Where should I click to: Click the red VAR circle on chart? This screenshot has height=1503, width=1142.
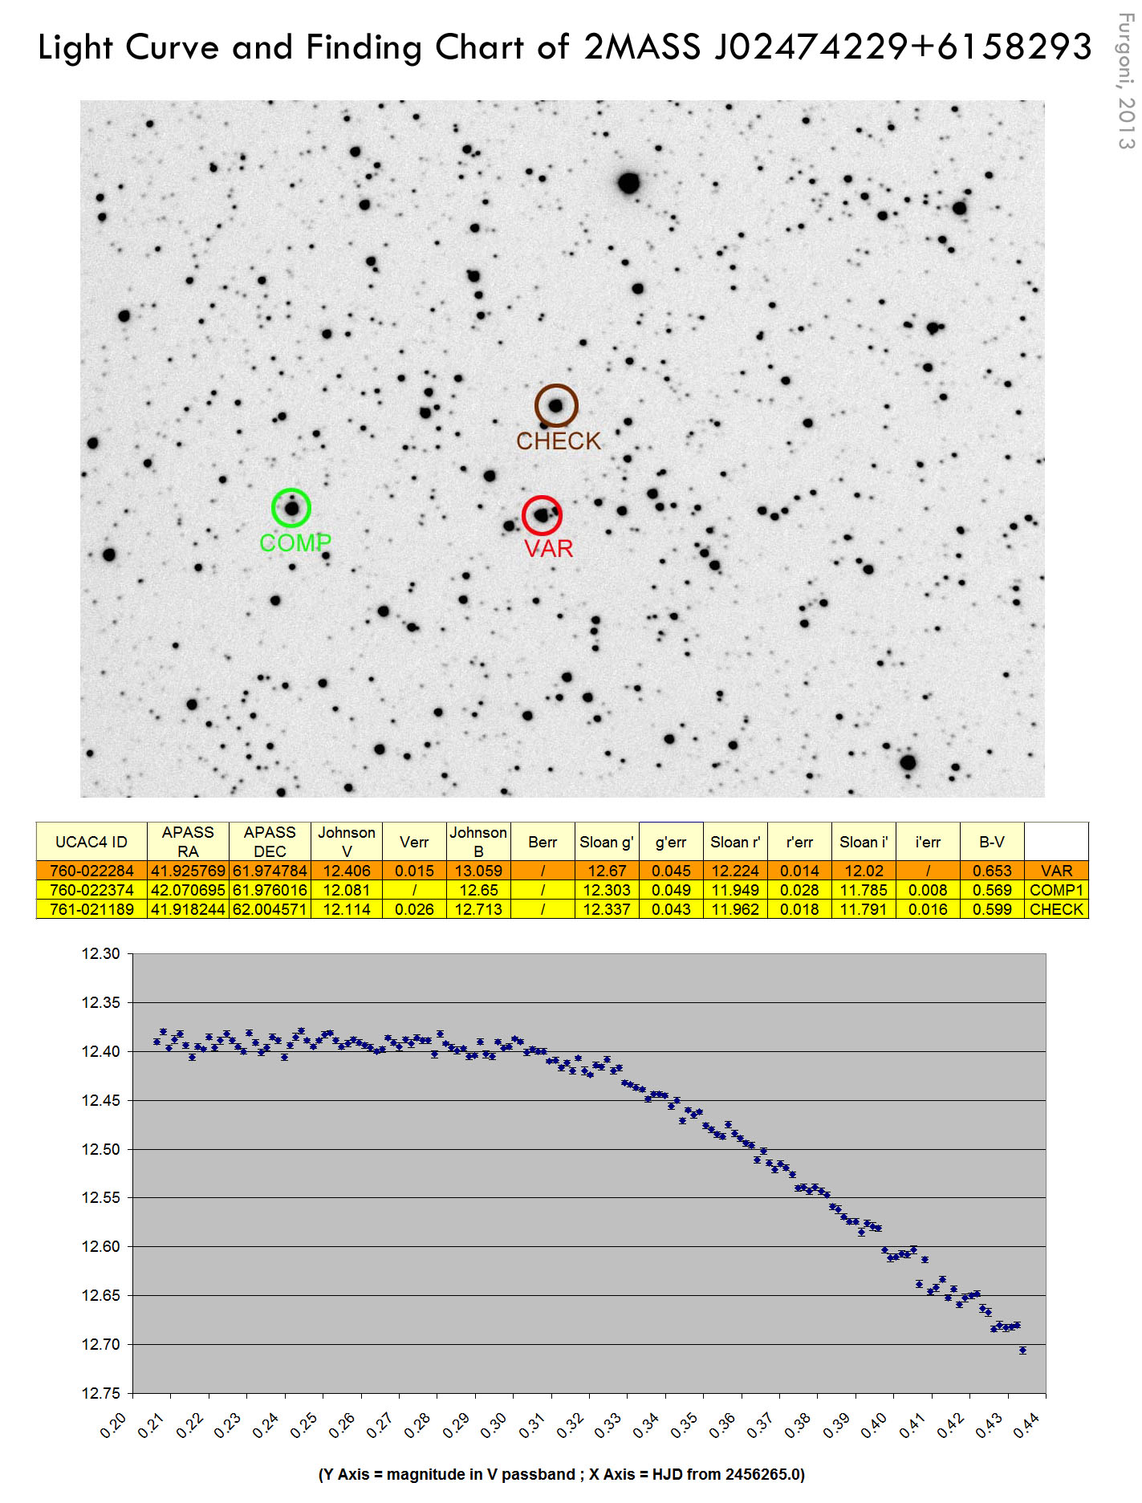click(x=542, y=516)
